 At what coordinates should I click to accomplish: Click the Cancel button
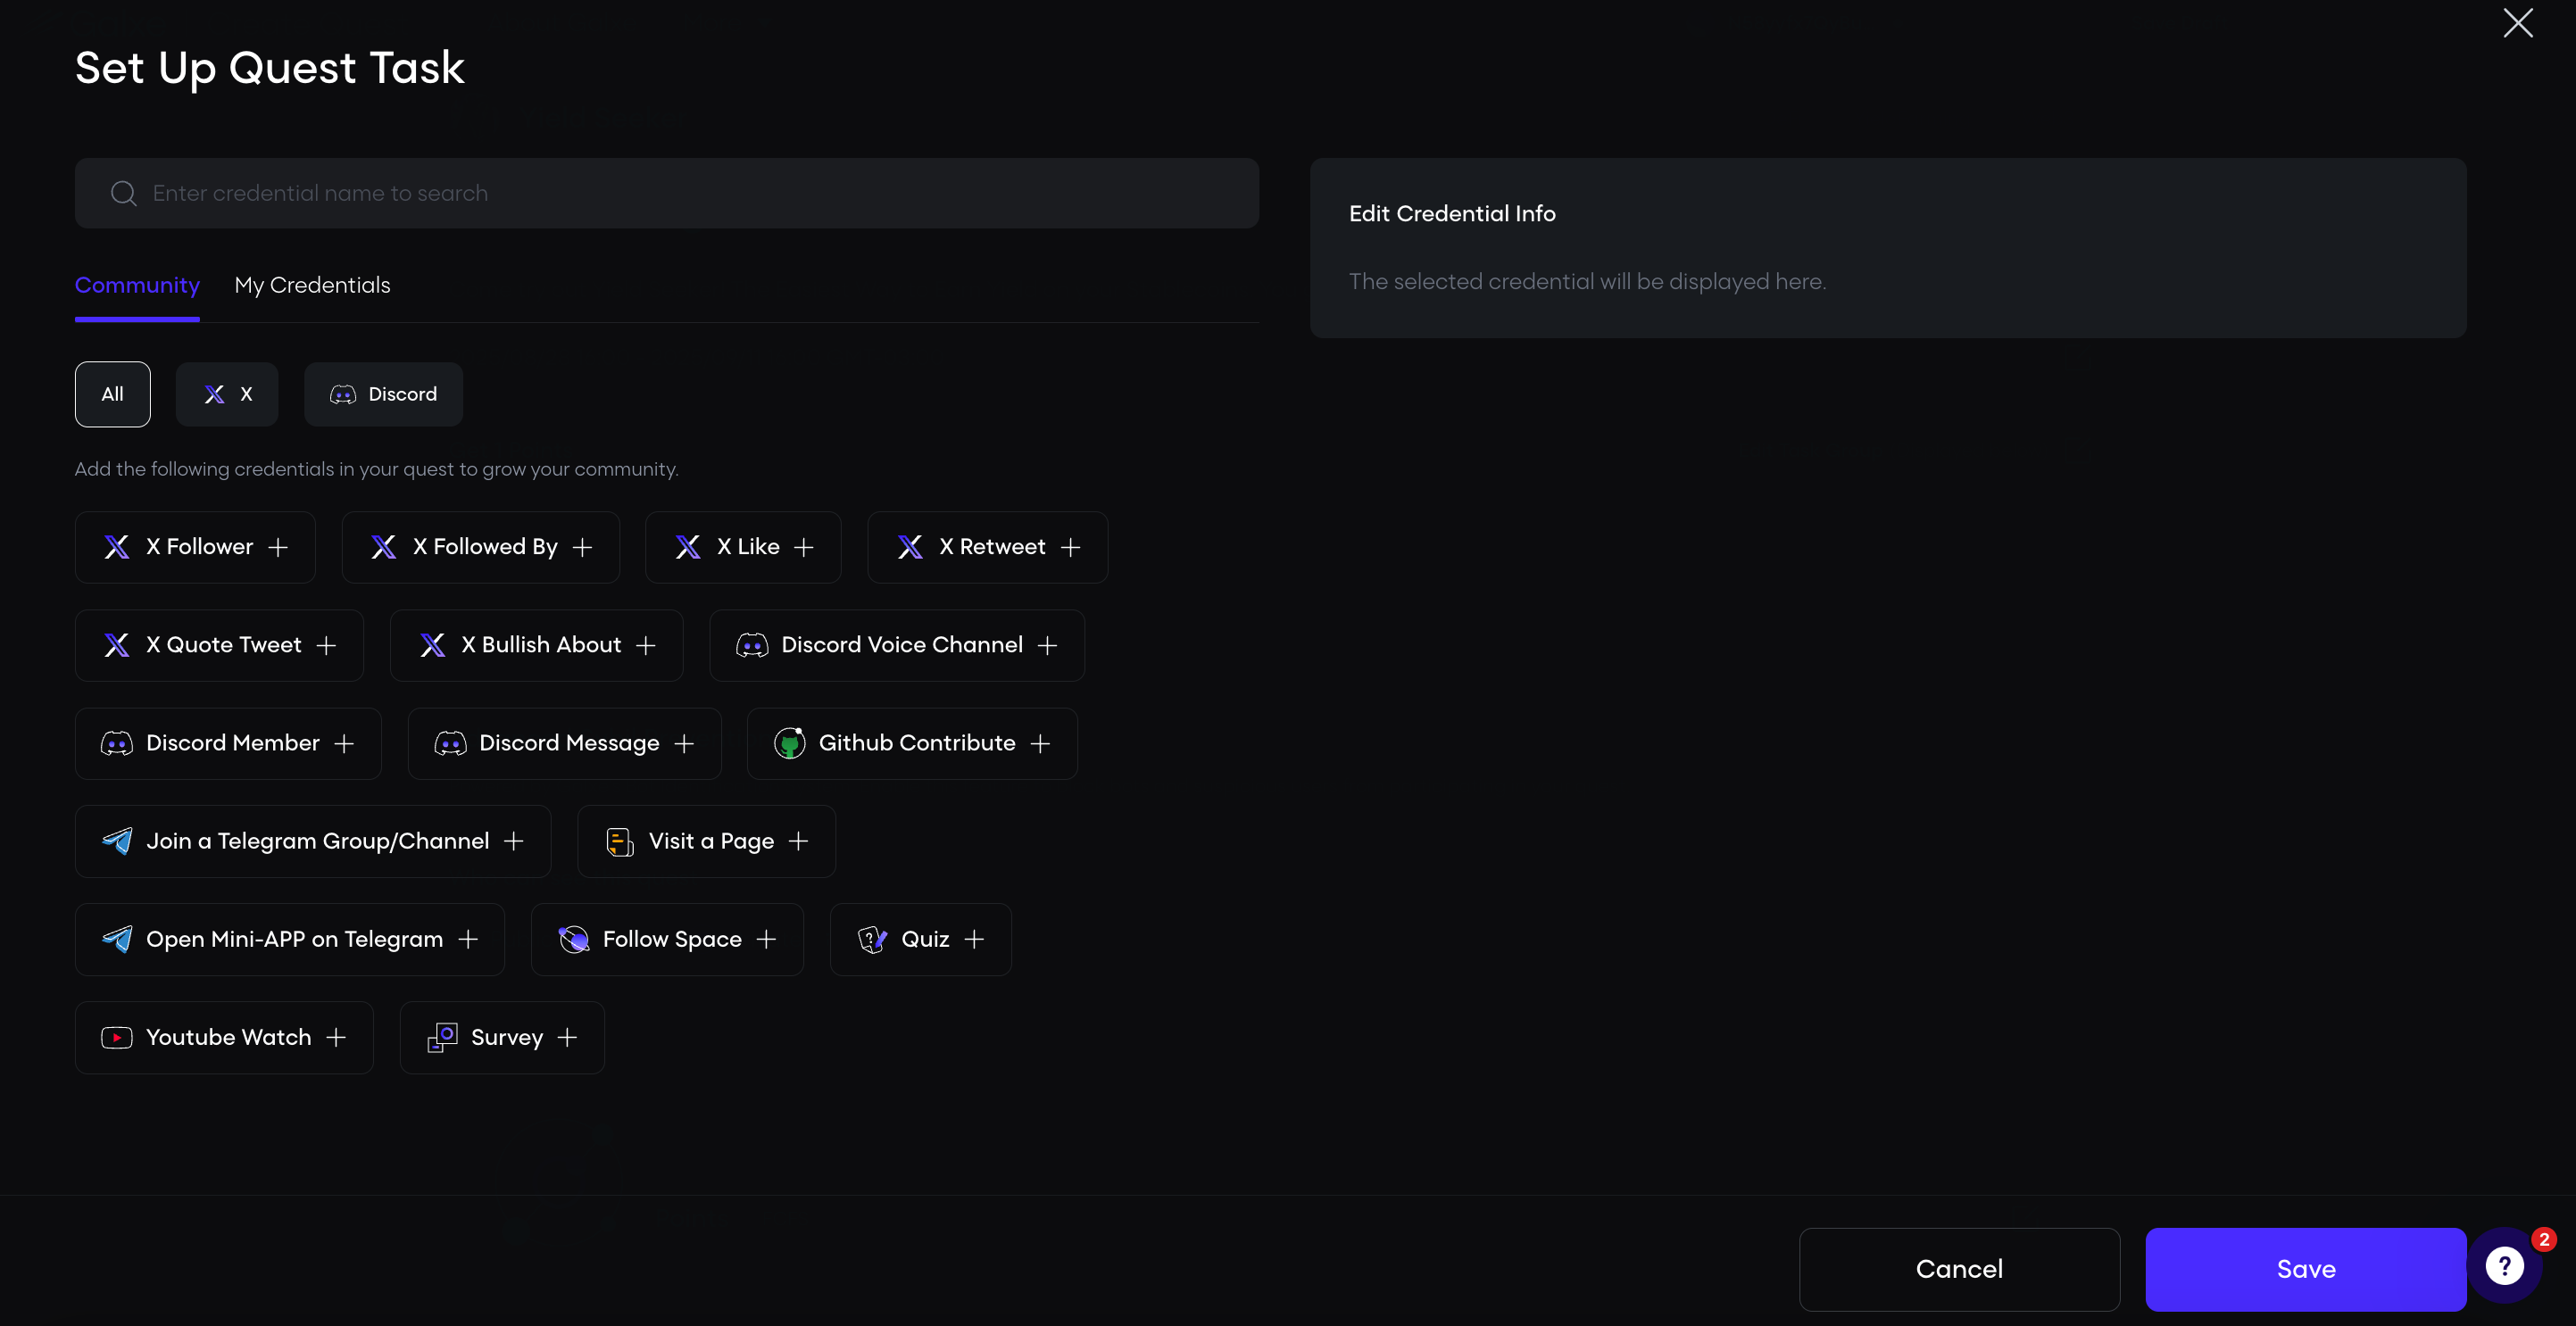tap(1958, 1268)
